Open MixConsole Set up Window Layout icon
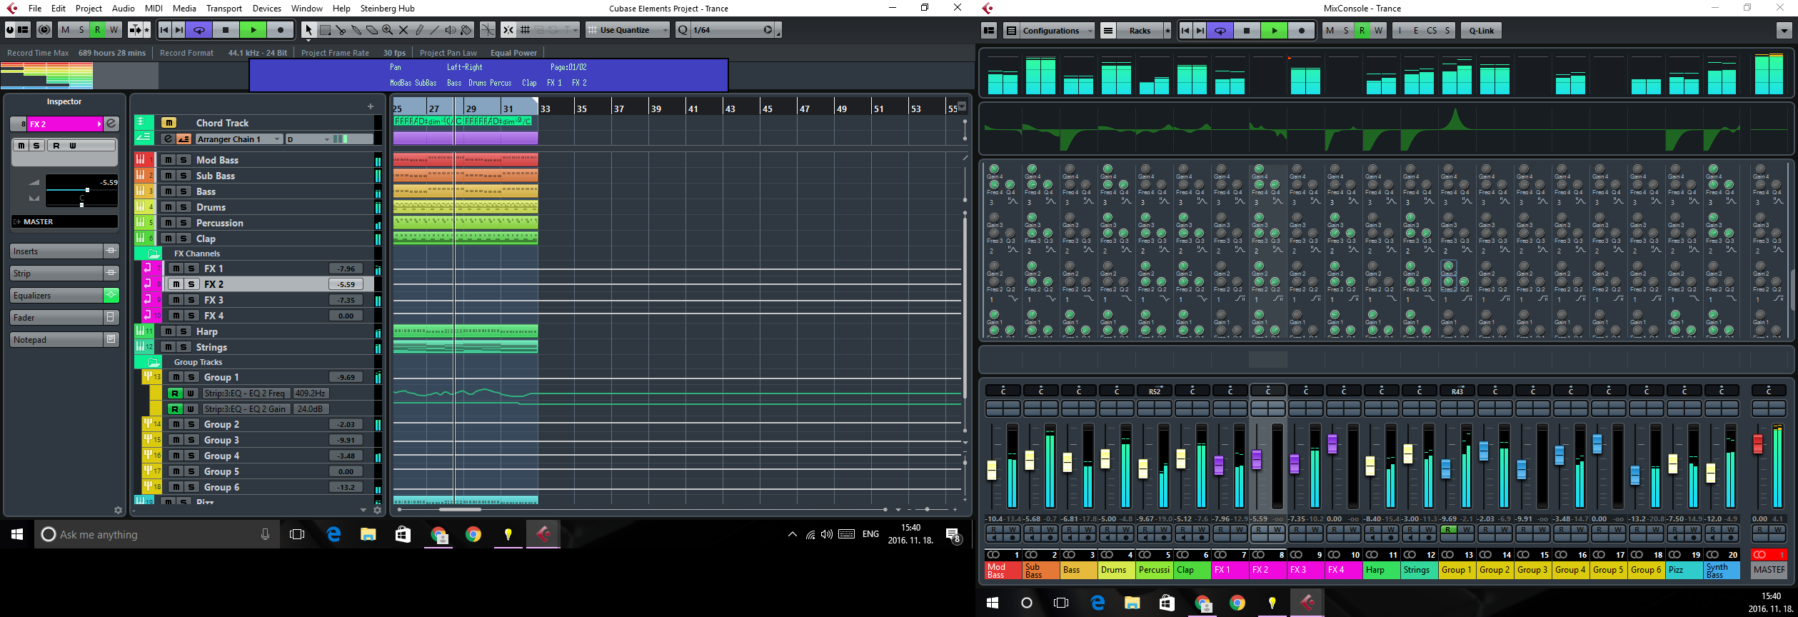This screenshot has height=617, width=1798. [x=989, y=31]
